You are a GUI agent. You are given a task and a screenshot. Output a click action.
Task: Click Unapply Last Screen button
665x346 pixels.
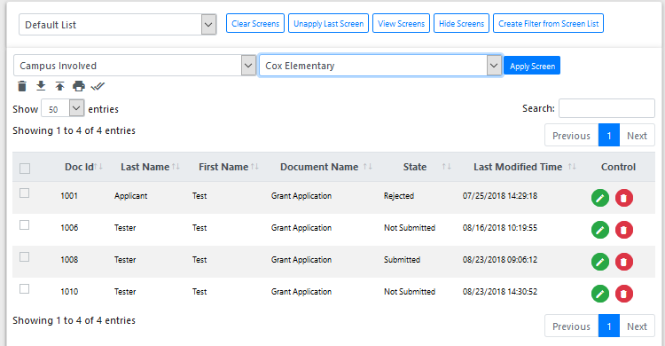tap(329, 23)
